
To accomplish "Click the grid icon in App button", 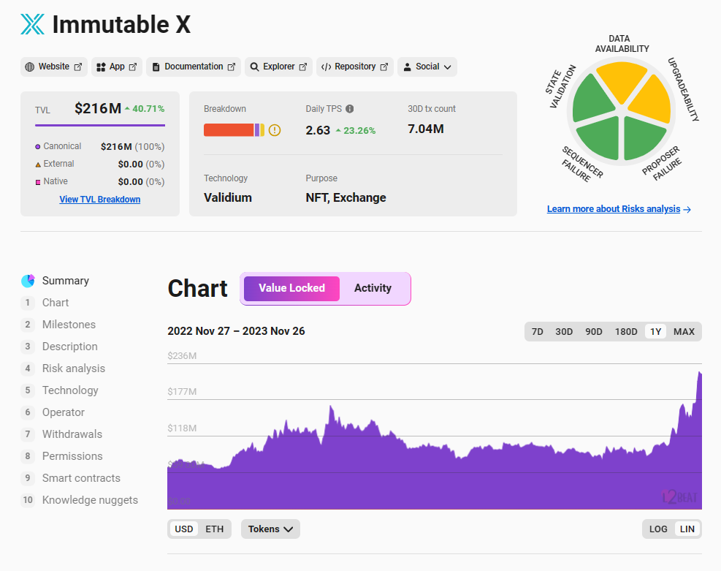I will [101, 67].
